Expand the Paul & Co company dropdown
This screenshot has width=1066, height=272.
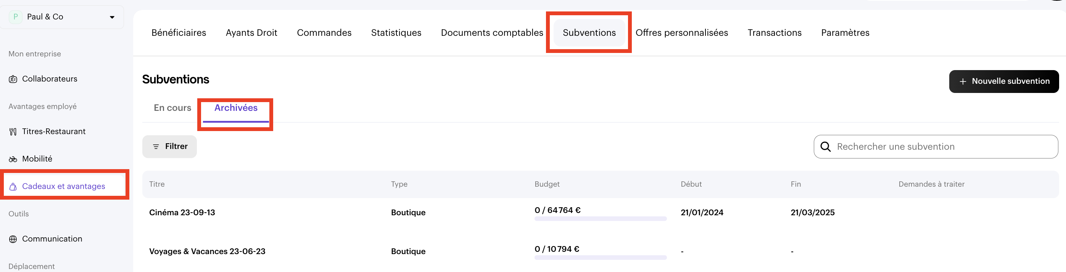[112, 17]
